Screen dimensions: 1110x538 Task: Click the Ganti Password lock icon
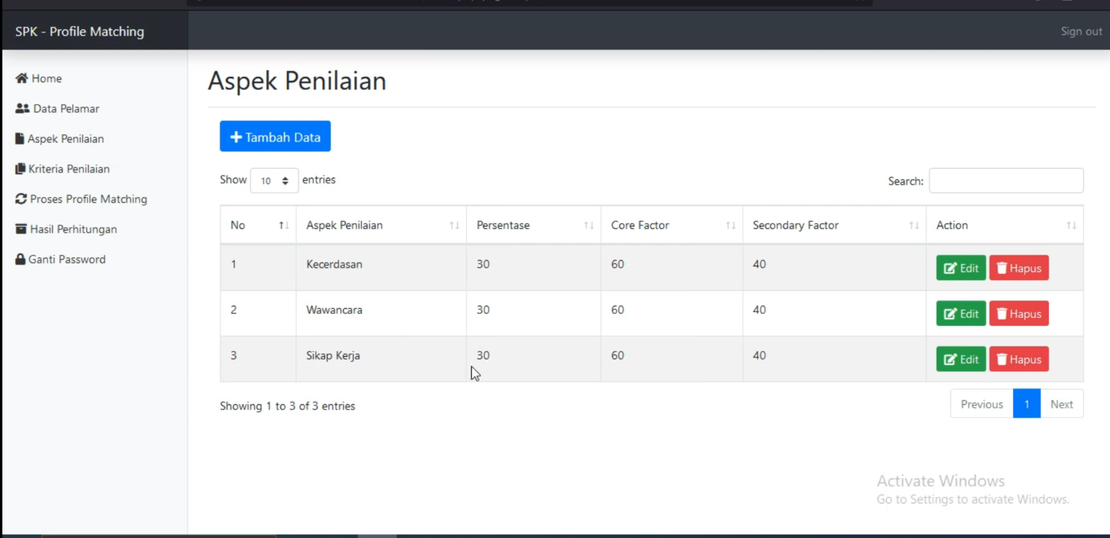click(20, 259)
